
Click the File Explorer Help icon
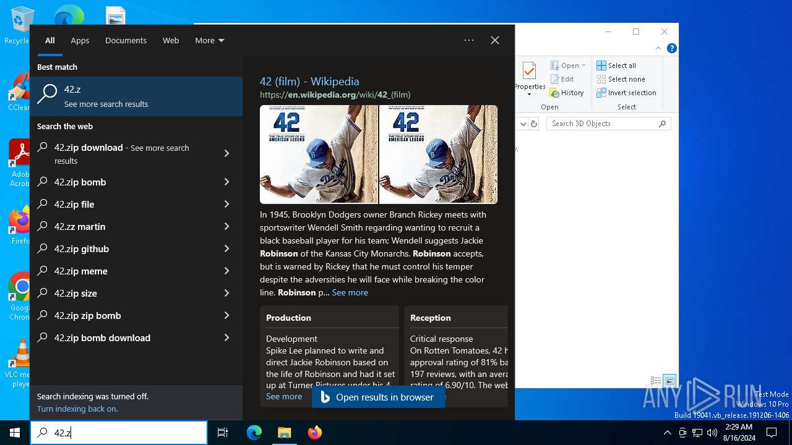click(671, 48)
